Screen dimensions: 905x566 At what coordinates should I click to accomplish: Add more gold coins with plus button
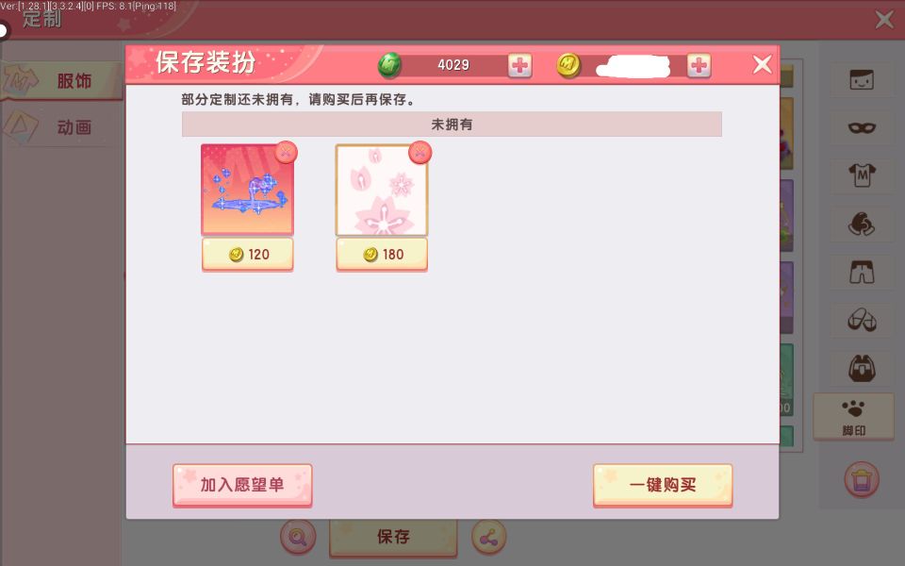(x=699, y=65)
